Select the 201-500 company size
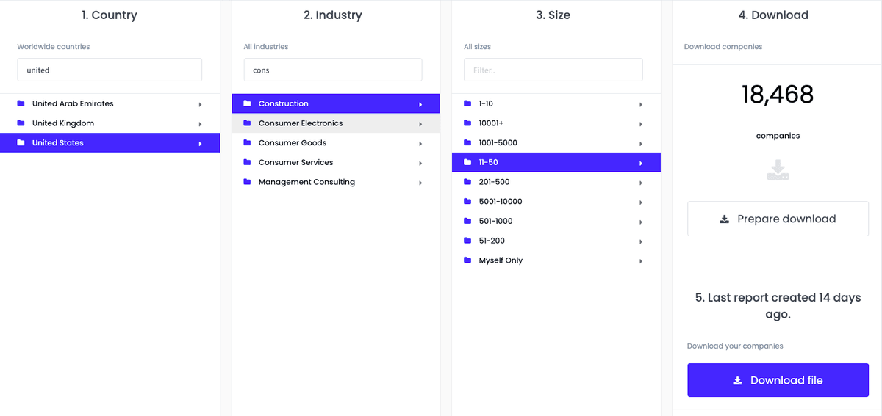The image size is (882, 416). pyautogui.click(x=494, y=182)
